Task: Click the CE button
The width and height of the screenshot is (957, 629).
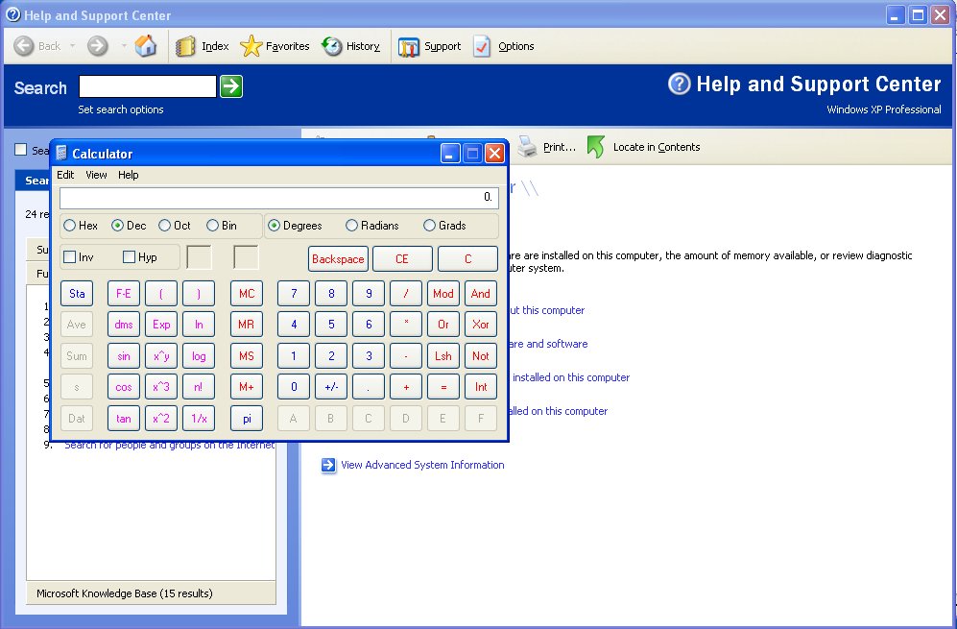Action: click(x=402, y=259)
